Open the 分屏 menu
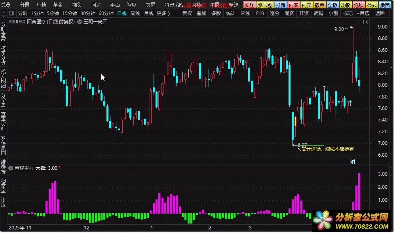Image resolution: width=395 pixels, height=233 pixels. click(25, 5)
